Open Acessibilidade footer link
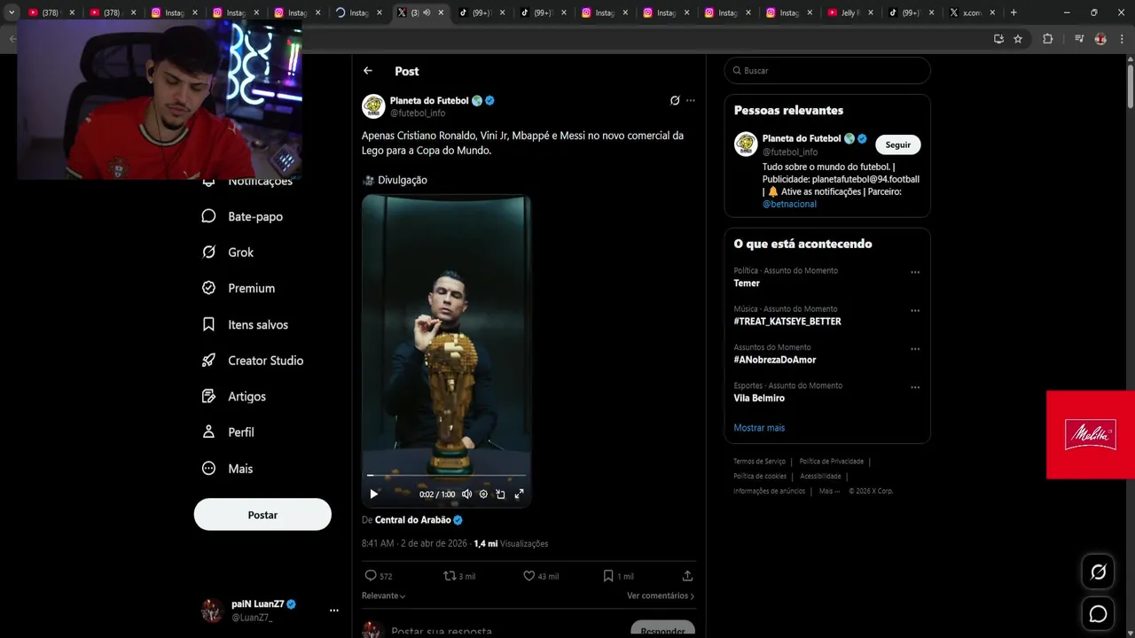 pyautogui.click(x=820, y=477)
